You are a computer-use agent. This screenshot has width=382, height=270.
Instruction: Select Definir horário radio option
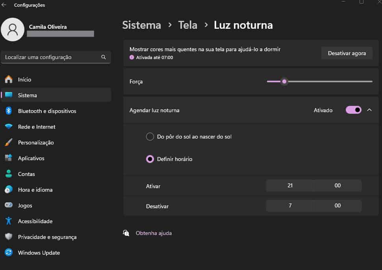150,159
